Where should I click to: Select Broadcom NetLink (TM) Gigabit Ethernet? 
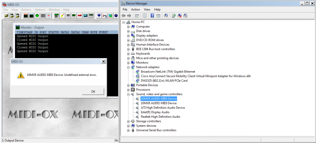click(168, 71)
